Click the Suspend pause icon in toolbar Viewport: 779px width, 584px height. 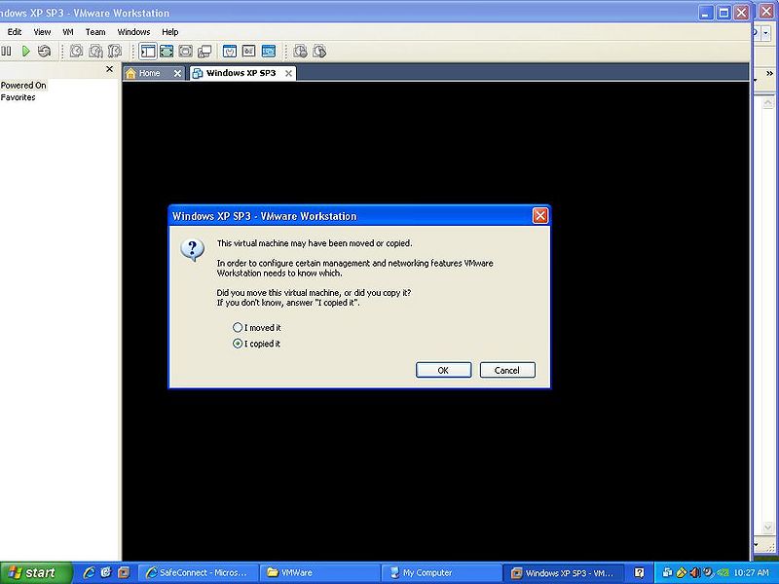pyautogui.click(x=7, y=51)
